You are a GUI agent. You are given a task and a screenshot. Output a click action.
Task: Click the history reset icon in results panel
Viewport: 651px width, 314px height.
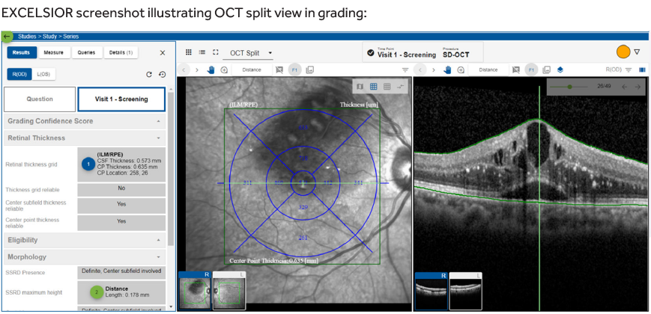point(162,74)
